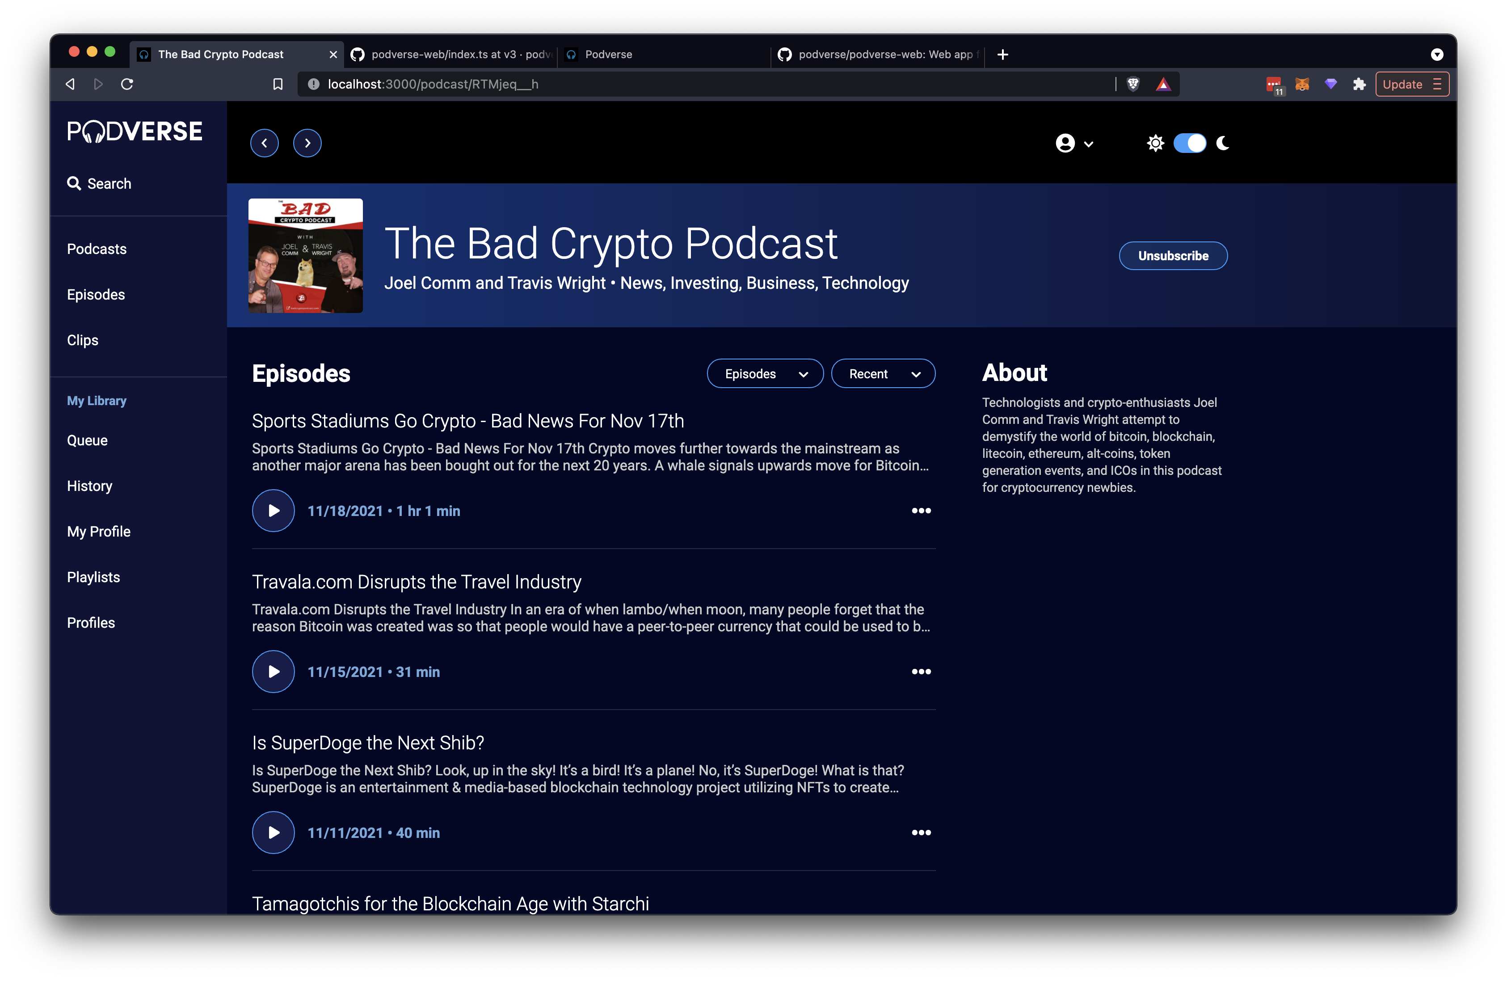This screenshot has width=1507, height=981.
Task: Select My Library in the sidebar
Action: point(96,400)
